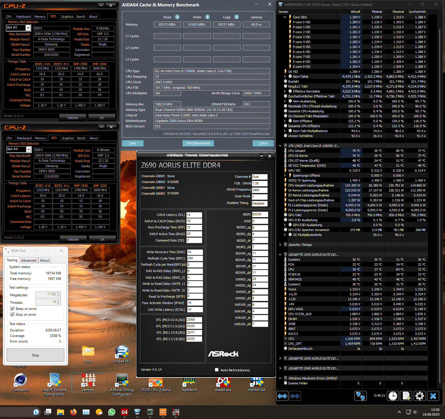Viewport: 445px width, 419px height.
Task: Click Task View icon in taskbar
Action: 48,412
